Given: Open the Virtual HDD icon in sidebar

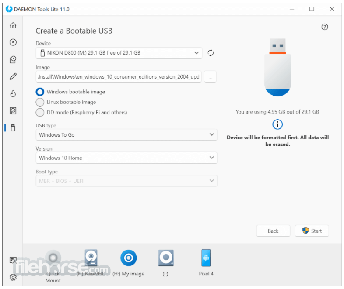Looking at the screenshot, I should [x=13, y=111].
